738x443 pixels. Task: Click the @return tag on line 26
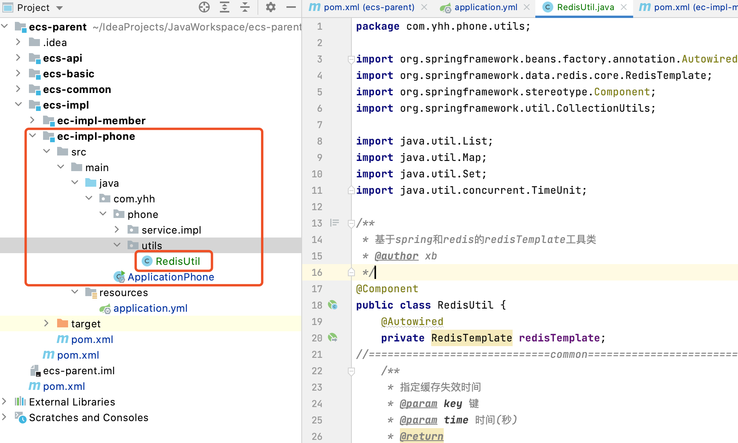[x=421, y=436]
